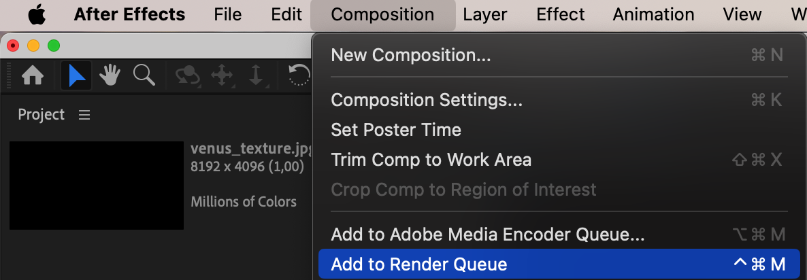This screenshot has height=280, width=807.
Task: Select the Zoom magnifier tool
Action: click(144, 76)
